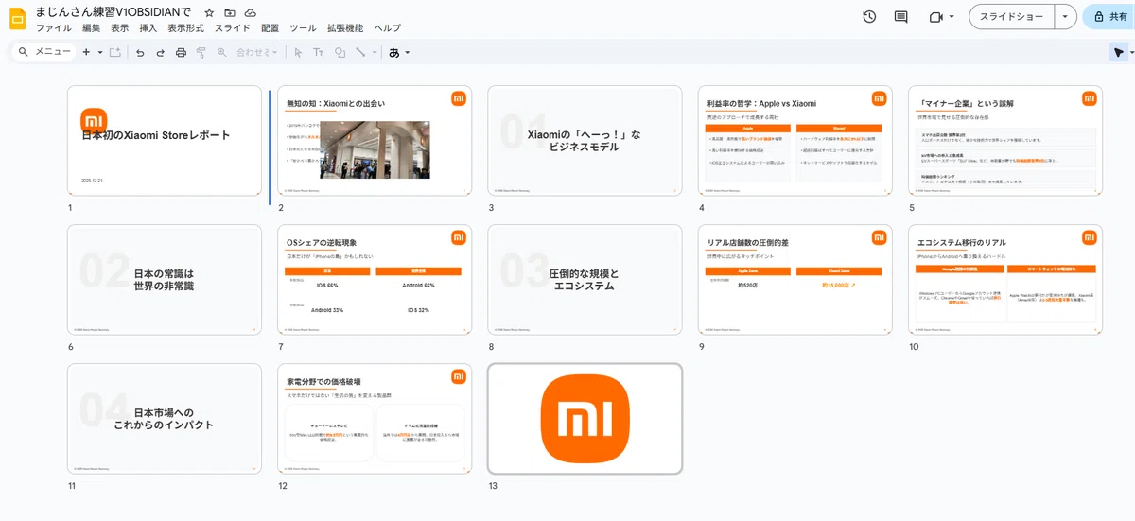The image size is (1135, 521).
Task: Click the presentation title to rename
Action: tap(113, 11)
